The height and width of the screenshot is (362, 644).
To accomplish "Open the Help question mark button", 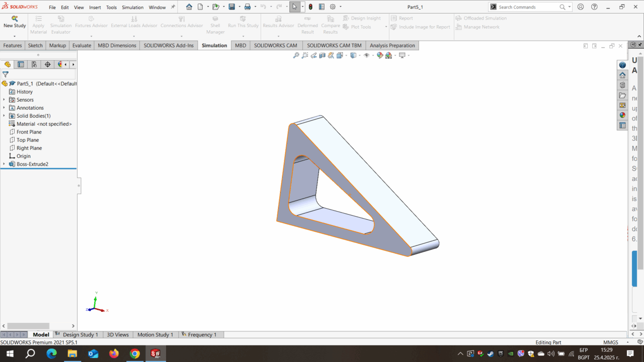I will coord(595,7).
